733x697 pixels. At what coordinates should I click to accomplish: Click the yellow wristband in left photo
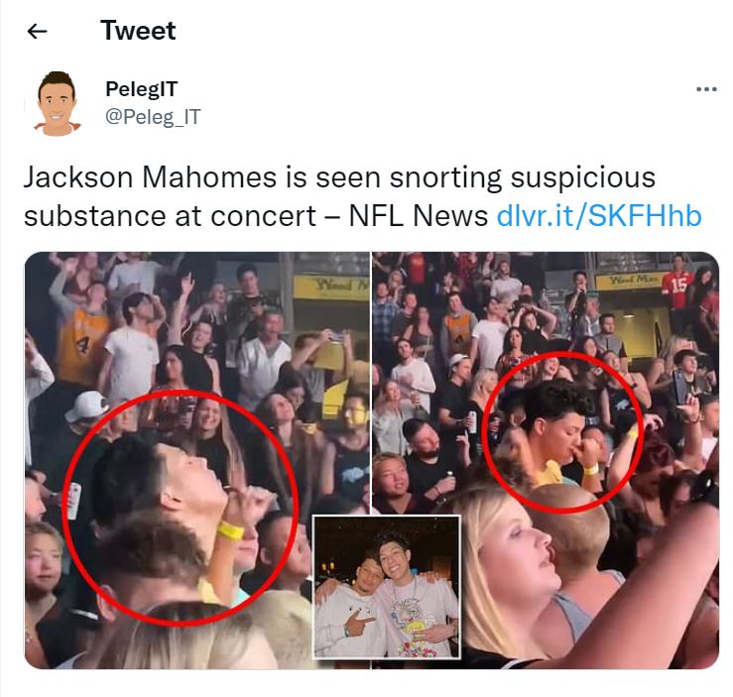(x=230, y=530)
